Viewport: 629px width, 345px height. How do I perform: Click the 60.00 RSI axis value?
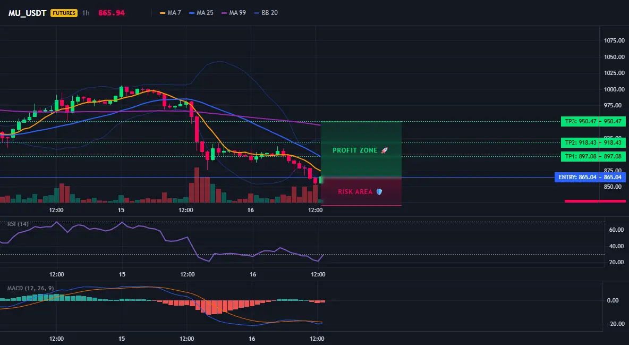[x=616, y=230]
